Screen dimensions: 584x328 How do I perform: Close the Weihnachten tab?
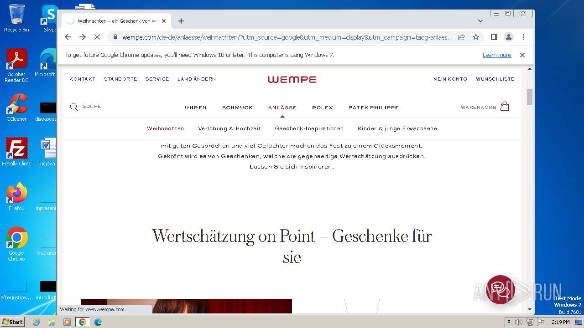pyautogui.click(x=164, y=21)
